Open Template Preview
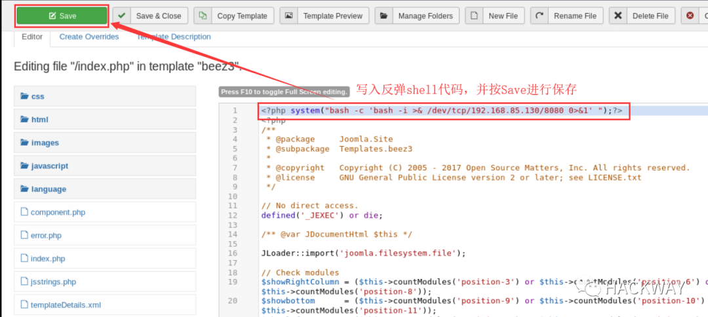Screen dimensions: 708x317 click(x=324, y=16)
